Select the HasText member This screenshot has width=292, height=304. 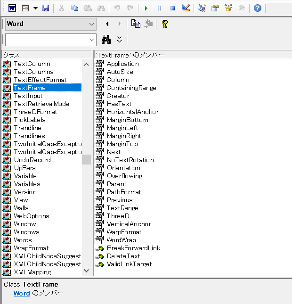point(119,104)
